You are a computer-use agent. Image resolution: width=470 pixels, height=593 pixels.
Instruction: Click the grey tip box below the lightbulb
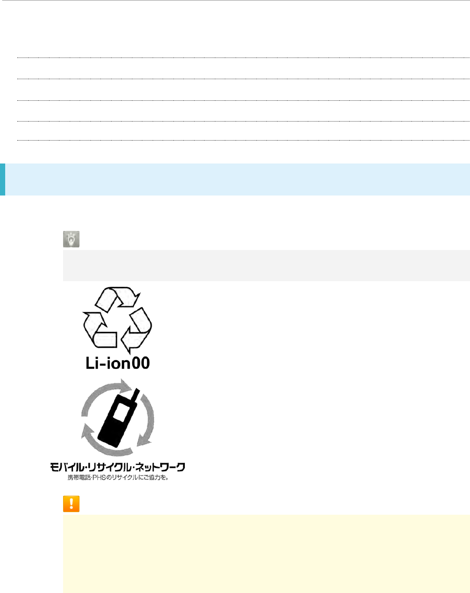tap(266, 265)
